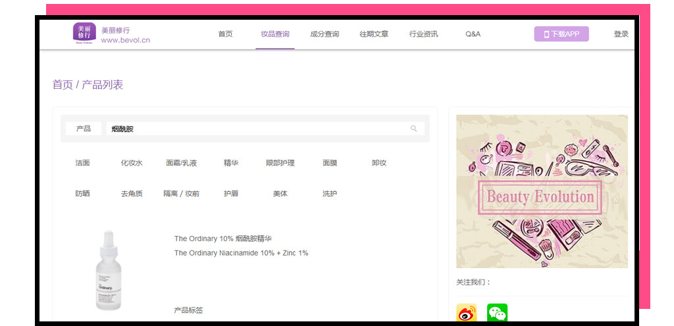Open the Q&A menu item

click(473, 34)
